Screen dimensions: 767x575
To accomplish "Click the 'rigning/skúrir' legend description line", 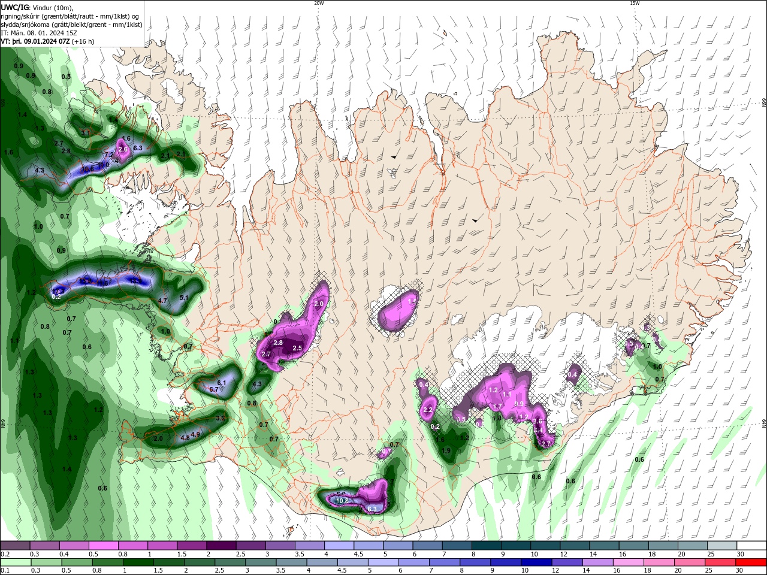I will click(70, 16).
